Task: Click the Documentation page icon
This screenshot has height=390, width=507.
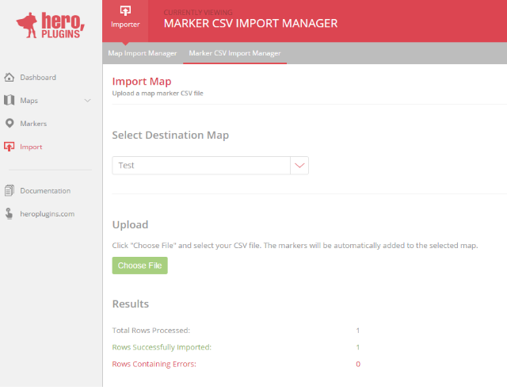Action: tap(10, 191)
